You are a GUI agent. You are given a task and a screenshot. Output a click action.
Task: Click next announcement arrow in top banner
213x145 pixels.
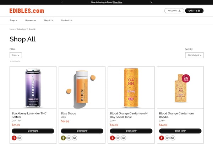pos(151,2)
